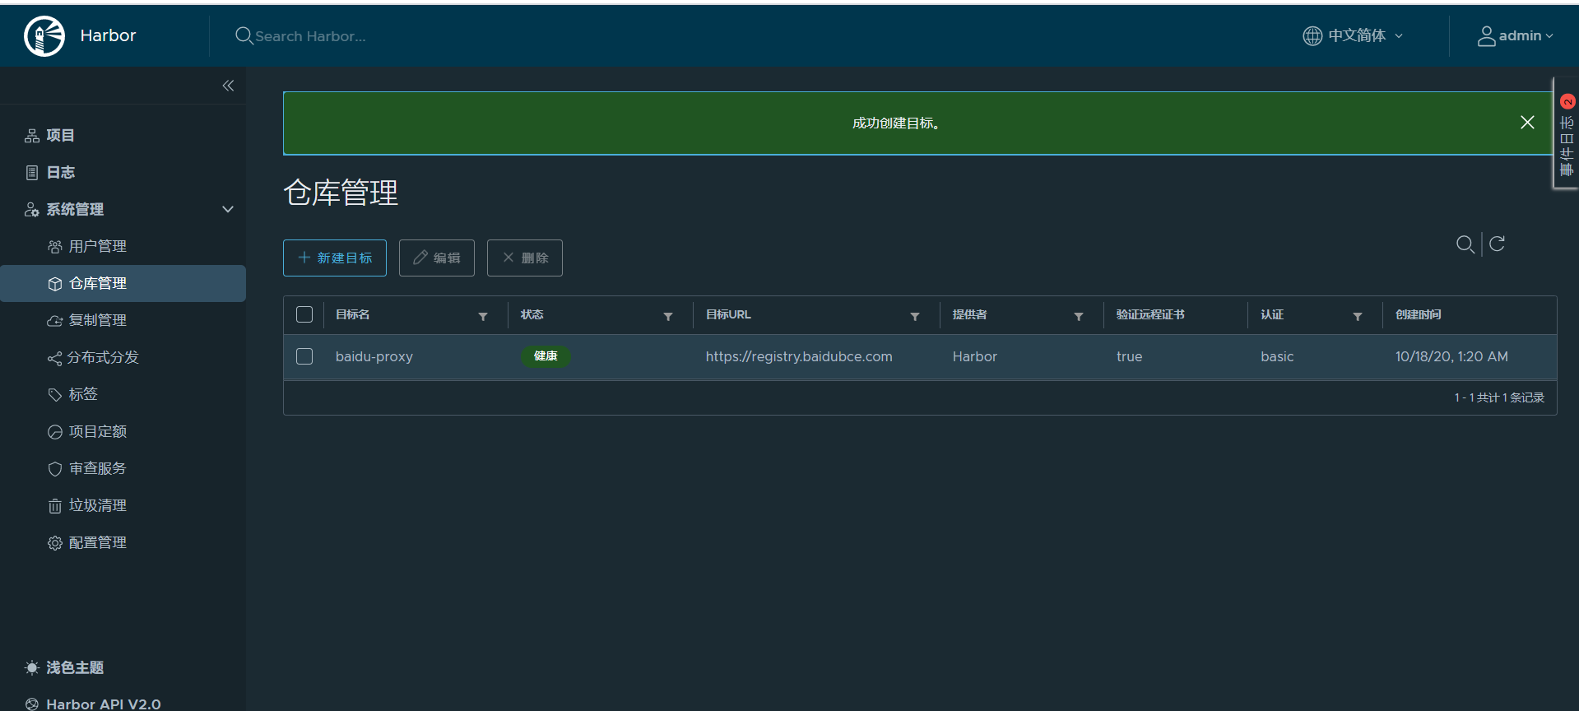Viewport: 1579px width, 711px height.
Task: Click the Harbor title text
Action: [108, 35]
